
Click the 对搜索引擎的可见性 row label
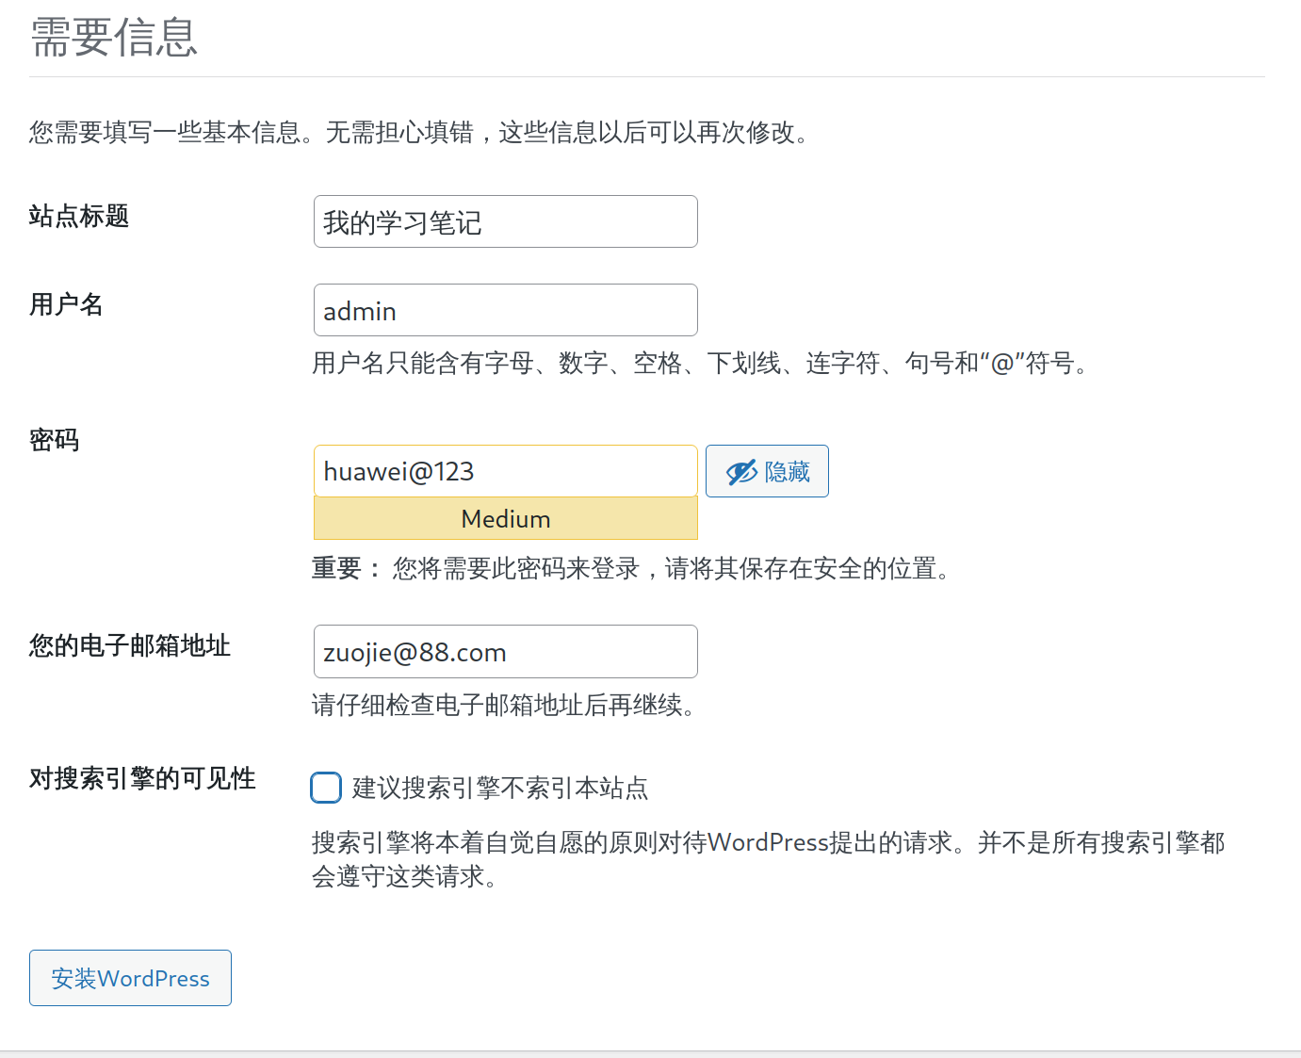click(142, 779)
